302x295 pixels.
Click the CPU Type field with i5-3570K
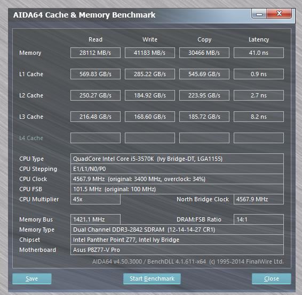(x=177, y=159)
